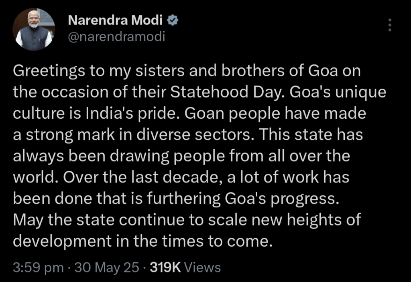Click the word Views beside 319K

click(x=203, y=268)
